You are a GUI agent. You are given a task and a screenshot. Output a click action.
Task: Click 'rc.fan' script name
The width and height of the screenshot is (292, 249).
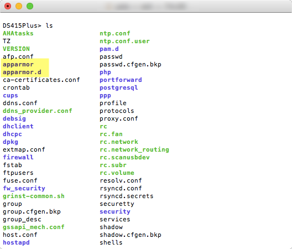click(x=111, y=134)
